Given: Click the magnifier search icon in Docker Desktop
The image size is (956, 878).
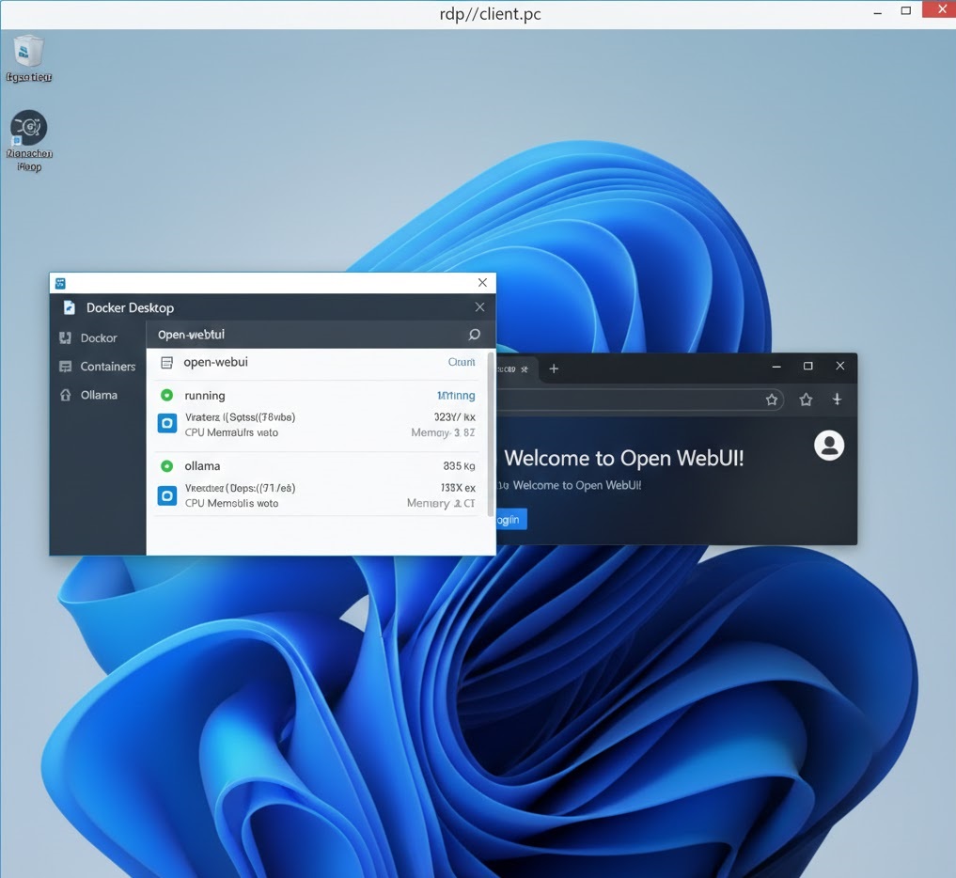Looking at the screenshot, I should [475, 334].
